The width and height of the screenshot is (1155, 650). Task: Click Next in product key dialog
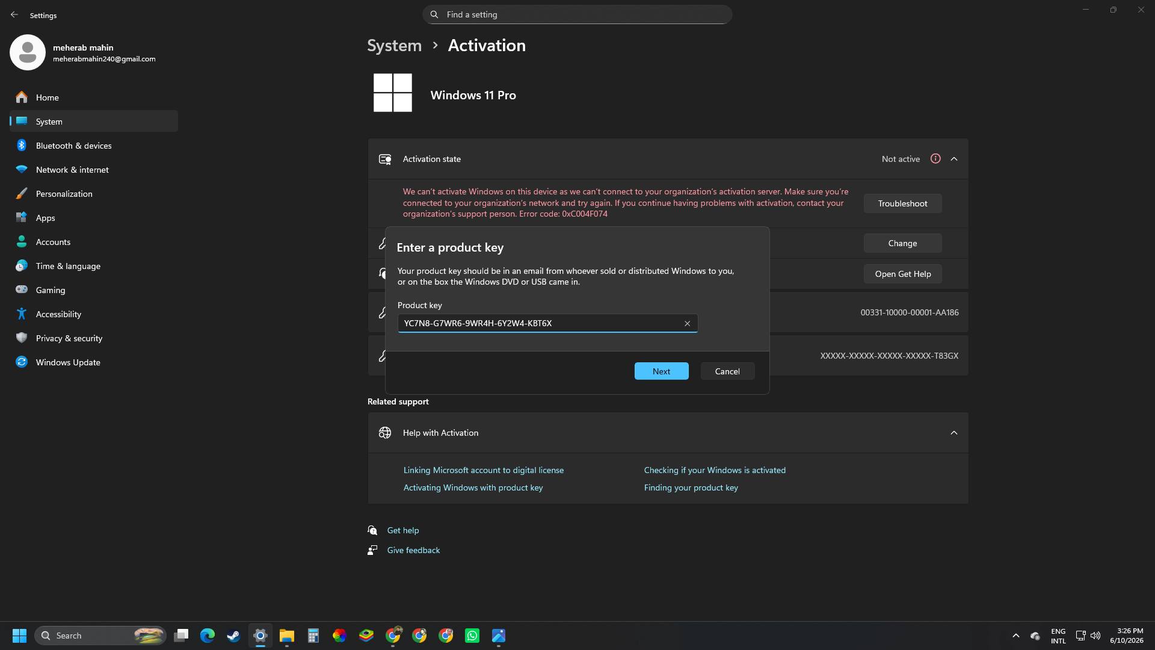click(x=661, y=371)
